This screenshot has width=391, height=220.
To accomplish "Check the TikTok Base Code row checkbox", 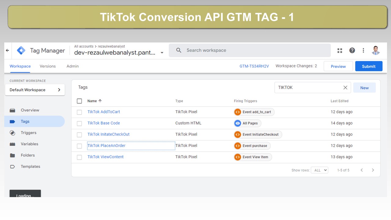I will click(x=79, y=123).
